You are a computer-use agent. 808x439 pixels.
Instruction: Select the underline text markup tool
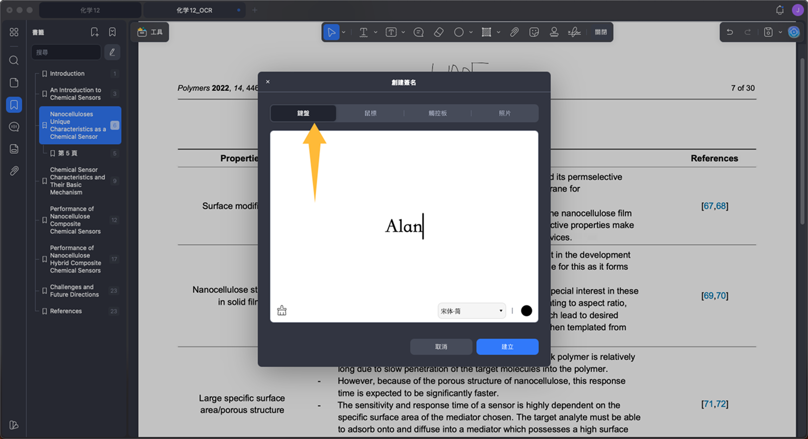364,32
